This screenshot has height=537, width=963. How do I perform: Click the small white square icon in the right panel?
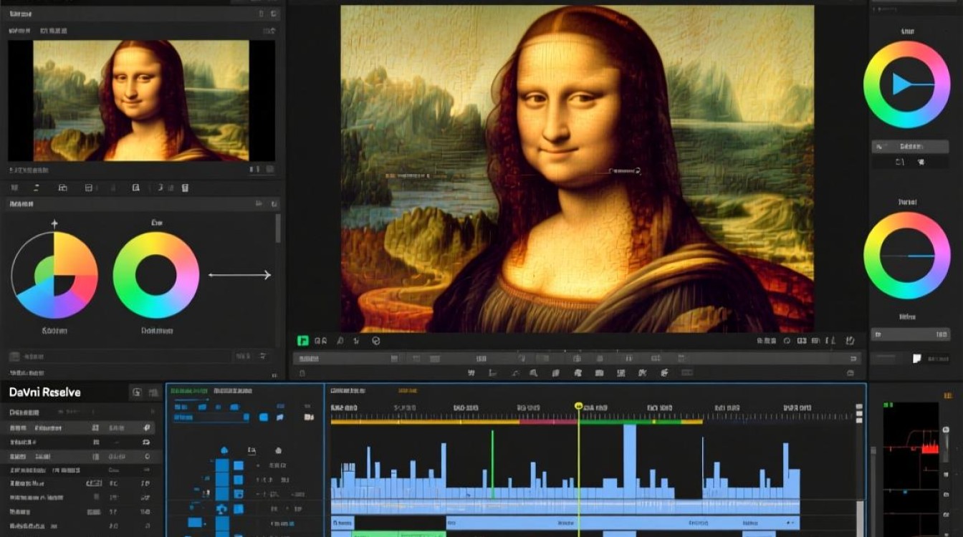coord(916,358)
